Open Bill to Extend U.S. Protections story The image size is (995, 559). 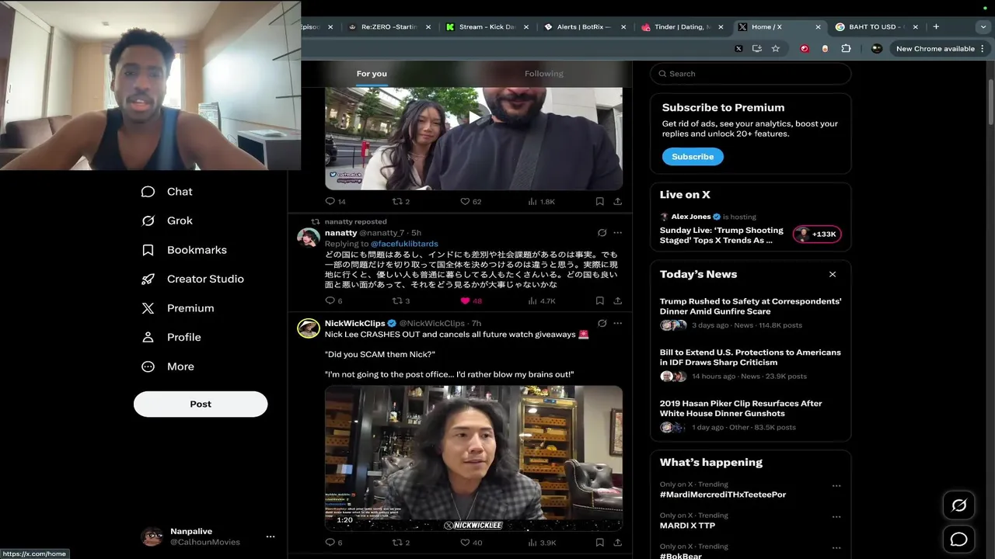coord(750,364)
